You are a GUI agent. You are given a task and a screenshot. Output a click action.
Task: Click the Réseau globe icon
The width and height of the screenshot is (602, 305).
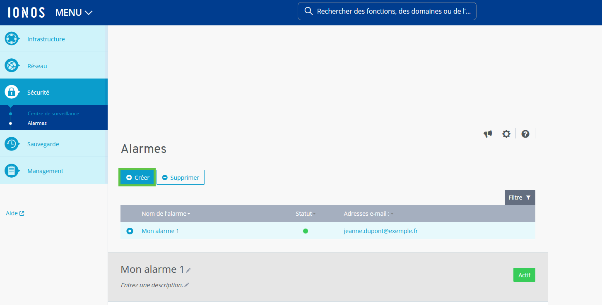[12, 66]
